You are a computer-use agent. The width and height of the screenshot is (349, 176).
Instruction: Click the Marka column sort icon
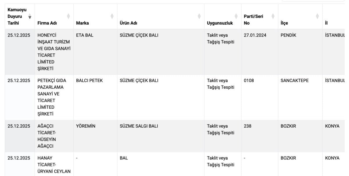pos(112,17)
